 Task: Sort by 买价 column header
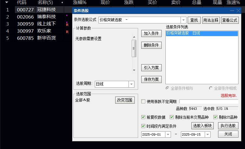tap(152, 2)
